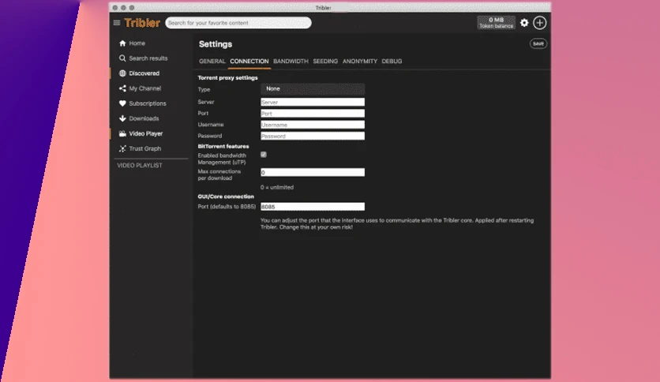
Task: Click the Search results magnifier icon
Action: pos(122,58)
